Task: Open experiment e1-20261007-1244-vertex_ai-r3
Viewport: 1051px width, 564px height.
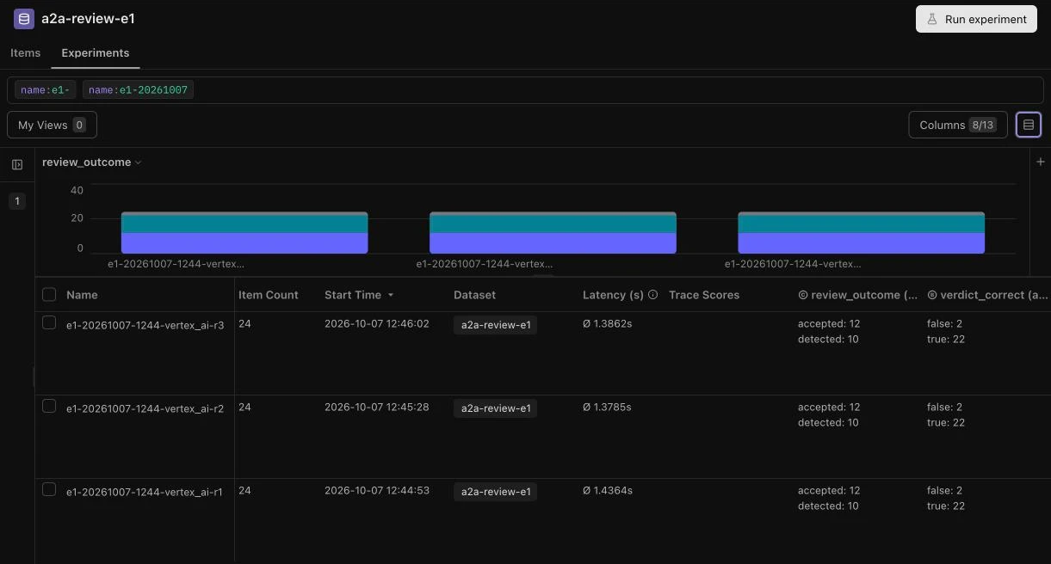Action: tap(145, 325)
